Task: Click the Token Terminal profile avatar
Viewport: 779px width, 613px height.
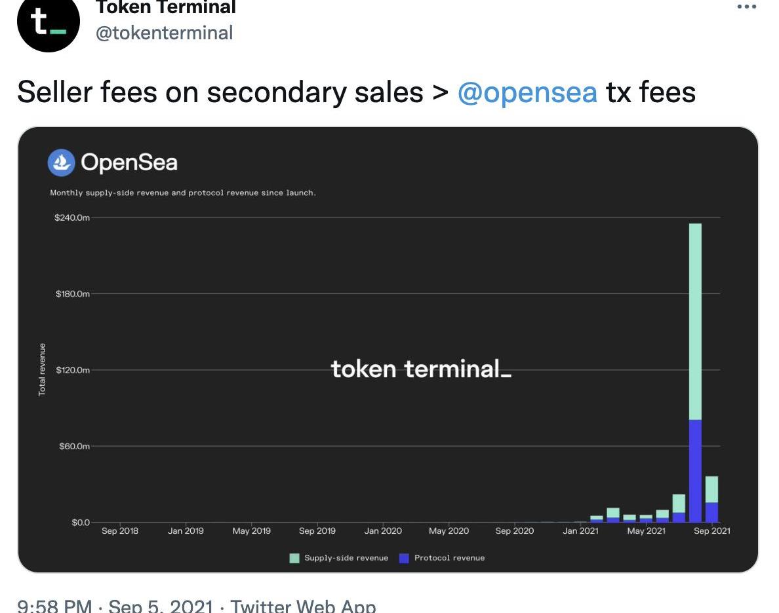Action: (x=49, y=22)
